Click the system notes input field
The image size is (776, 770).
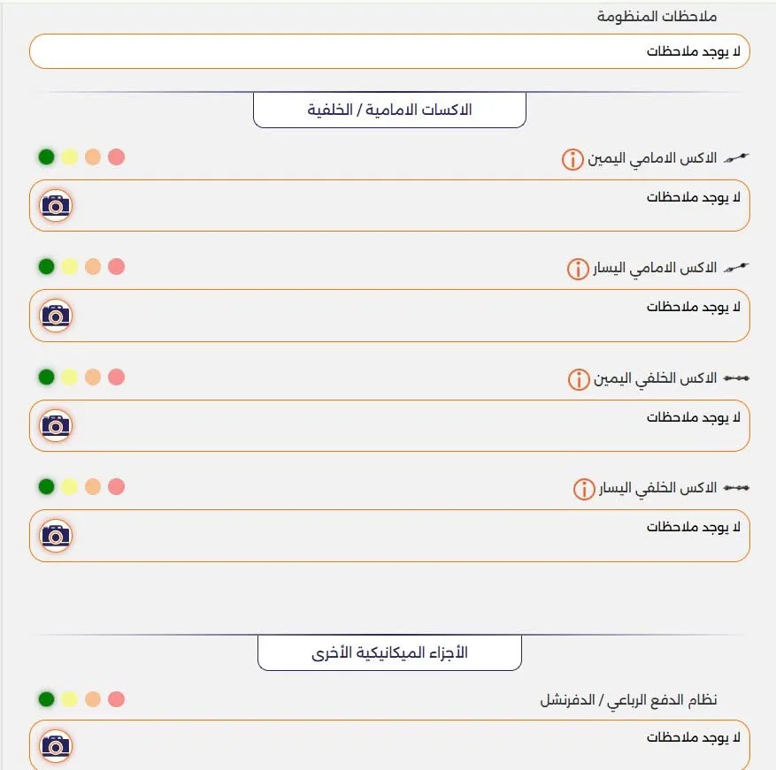[389, 51]
